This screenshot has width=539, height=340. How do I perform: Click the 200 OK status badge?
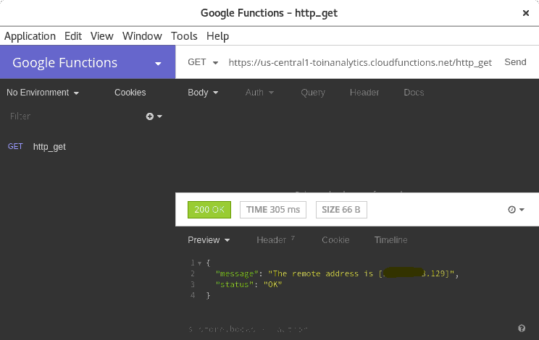pos(209,210)
